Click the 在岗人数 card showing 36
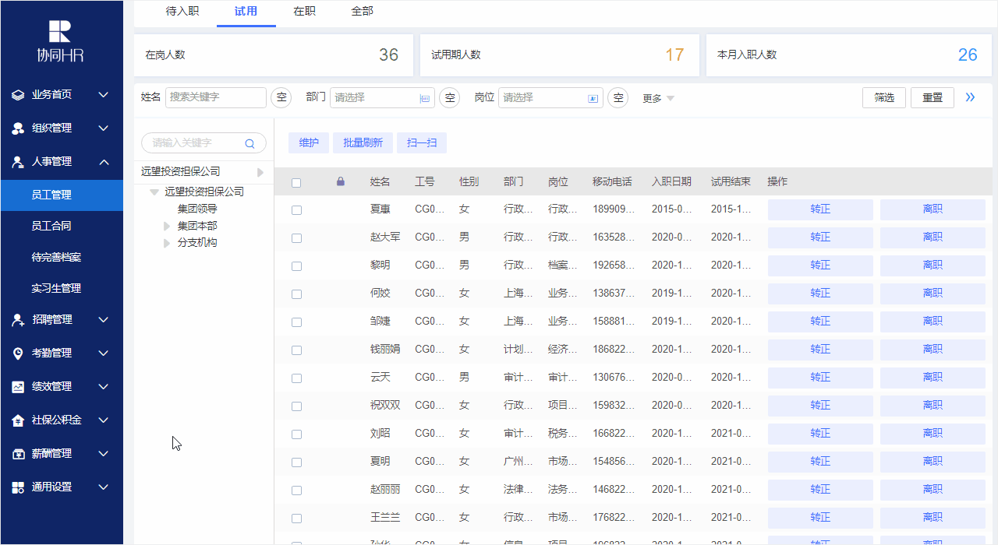 coord(273,55)
